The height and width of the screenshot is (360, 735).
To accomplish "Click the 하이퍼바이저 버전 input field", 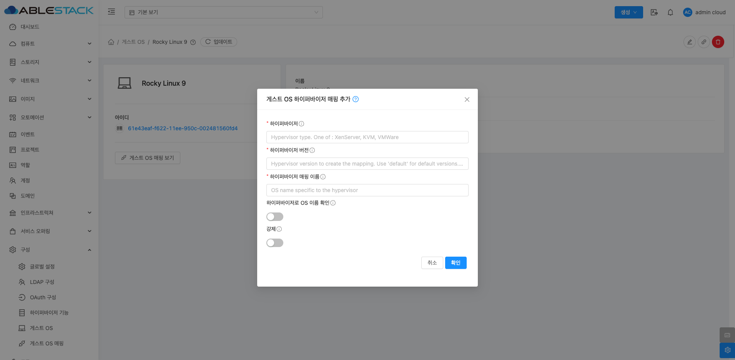I will coord(367,164).
